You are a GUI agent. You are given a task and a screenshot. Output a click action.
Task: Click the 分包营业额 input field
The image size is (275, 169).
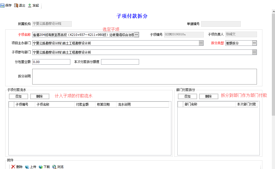pyautogui.click(x=51, y=62)
